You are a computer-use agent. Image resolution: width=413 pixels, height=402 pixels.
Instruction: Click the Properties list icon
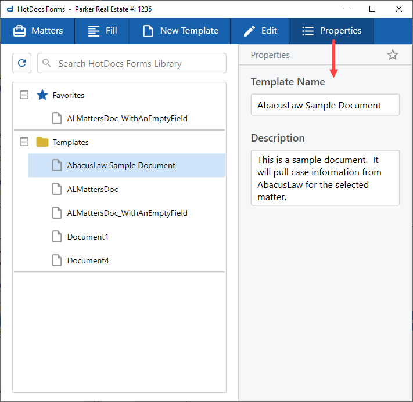point(308,31)
